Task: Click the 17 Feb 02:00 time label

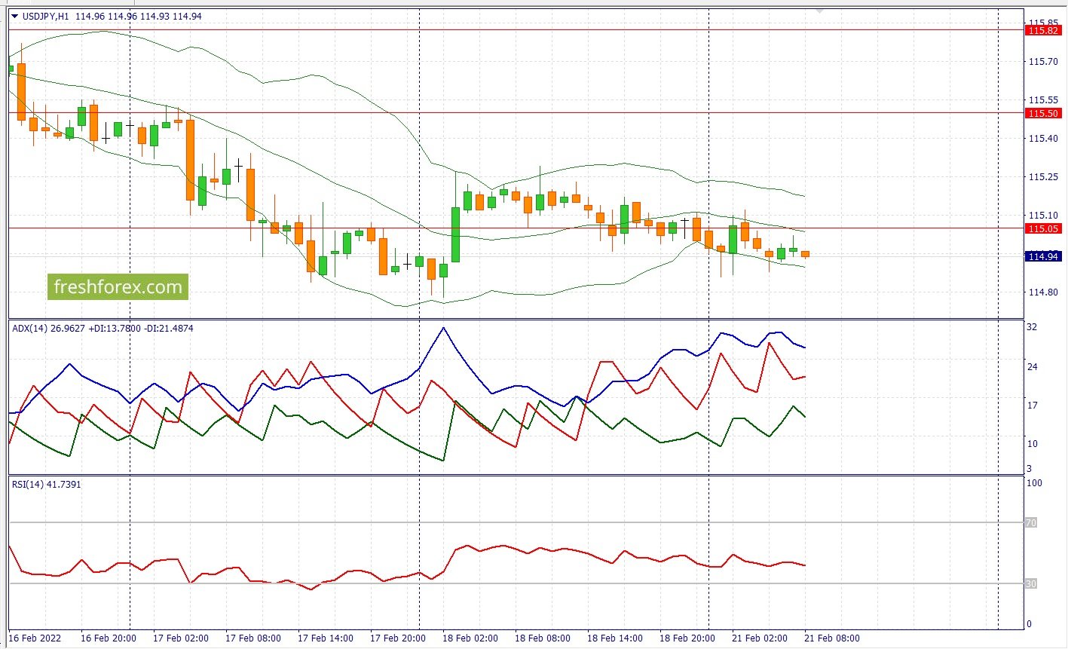Action: coord(181,638)
